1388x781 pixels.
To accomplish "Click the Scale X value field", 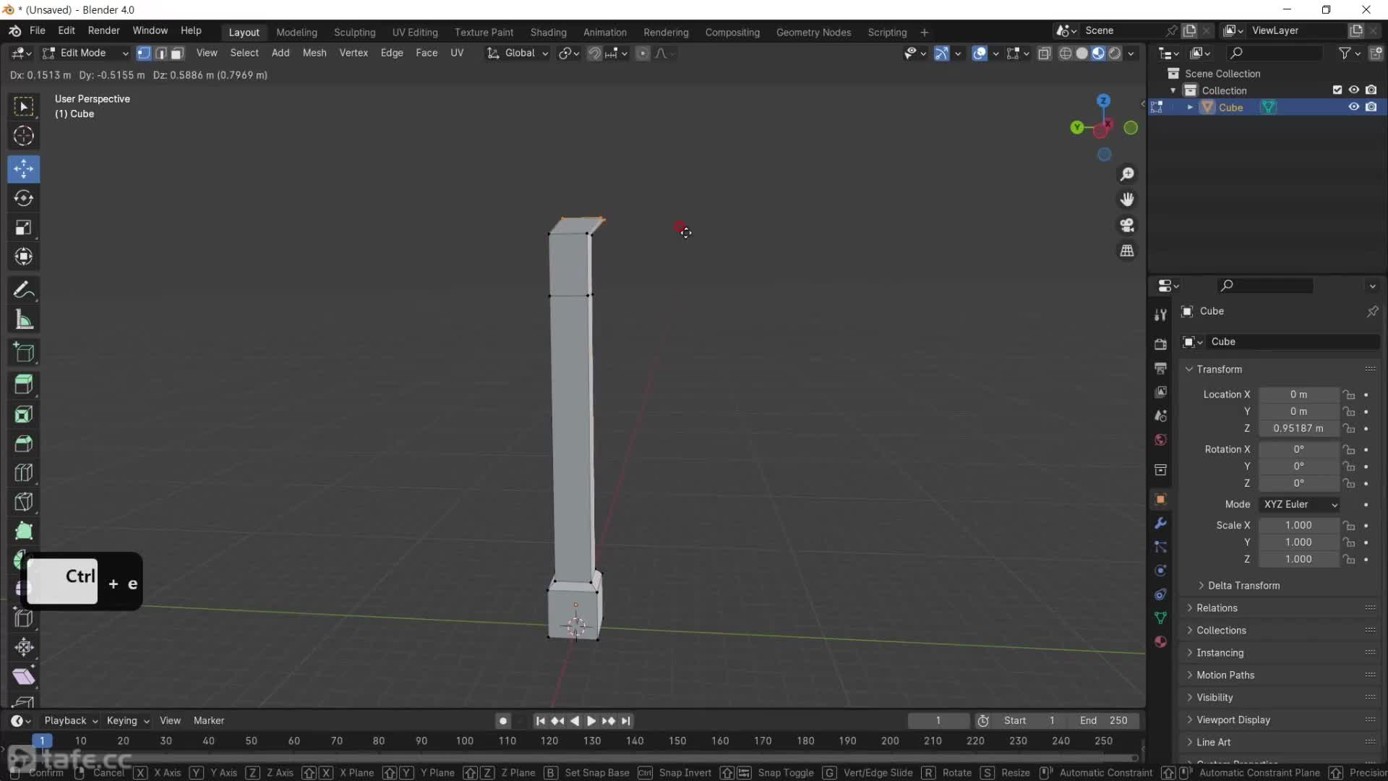I will [1298, 525].
